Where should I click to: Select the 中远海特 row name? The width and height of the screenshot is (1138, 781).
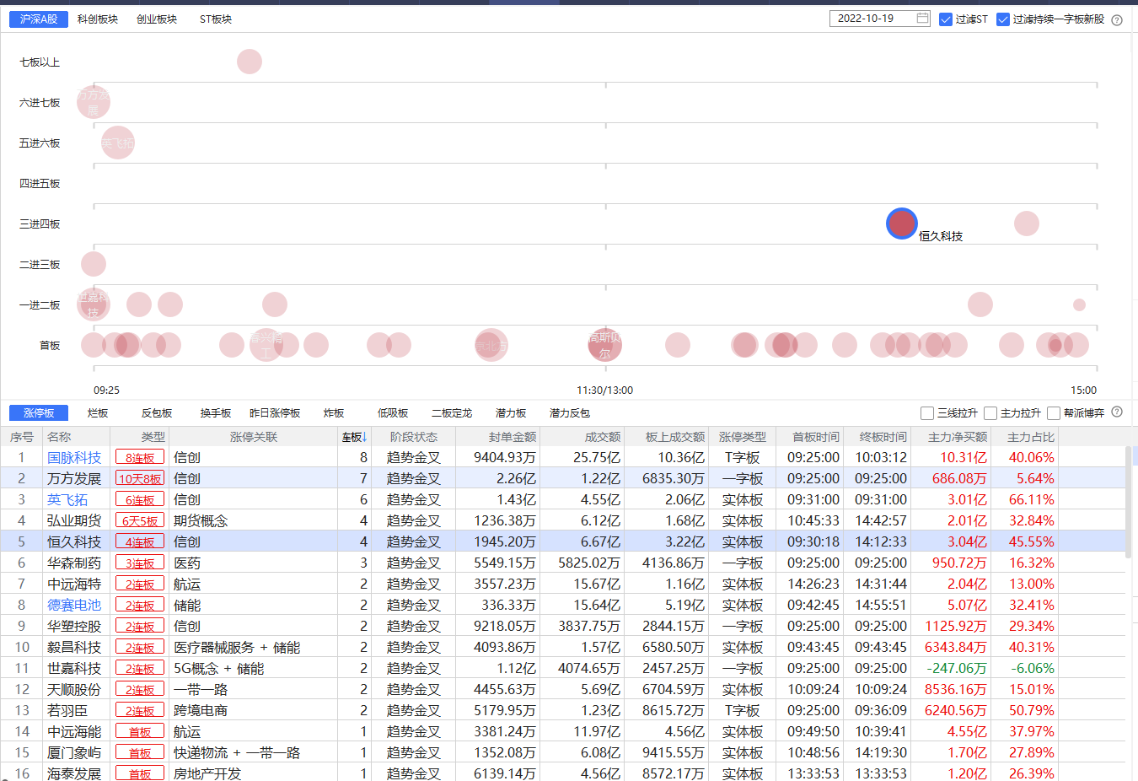click(74, 584)
